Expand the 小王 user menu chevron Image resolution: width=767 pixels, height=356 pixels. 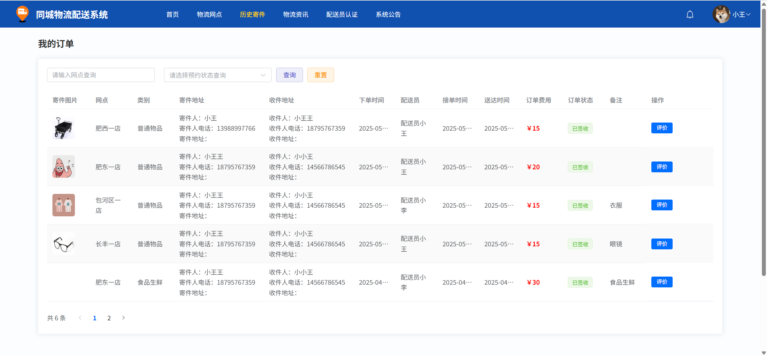748,14
